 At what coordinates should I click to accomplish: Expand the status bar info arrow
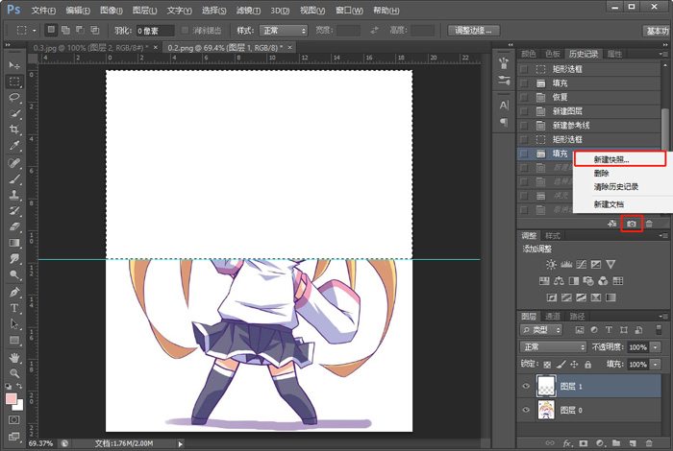tap(181, 444)
